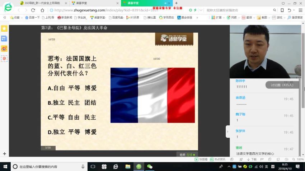Toggle the 英 input language indicator

tap(267, 167)
